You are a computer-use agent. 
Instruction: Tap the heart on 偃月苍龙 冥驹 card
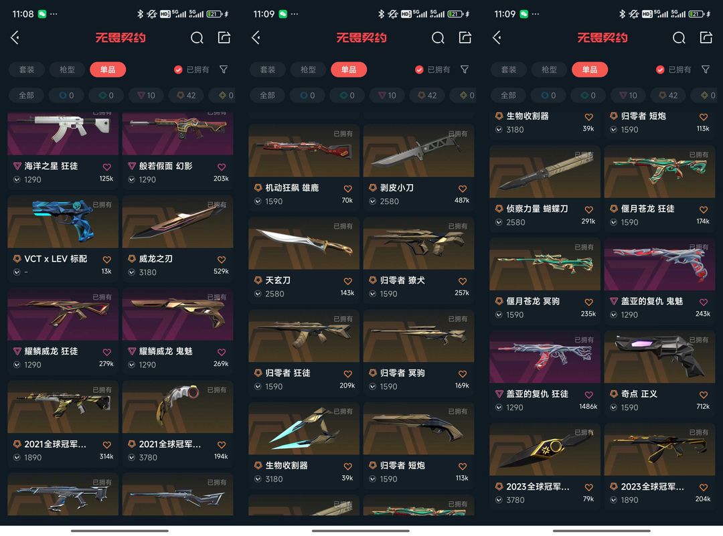pos(589,302)
